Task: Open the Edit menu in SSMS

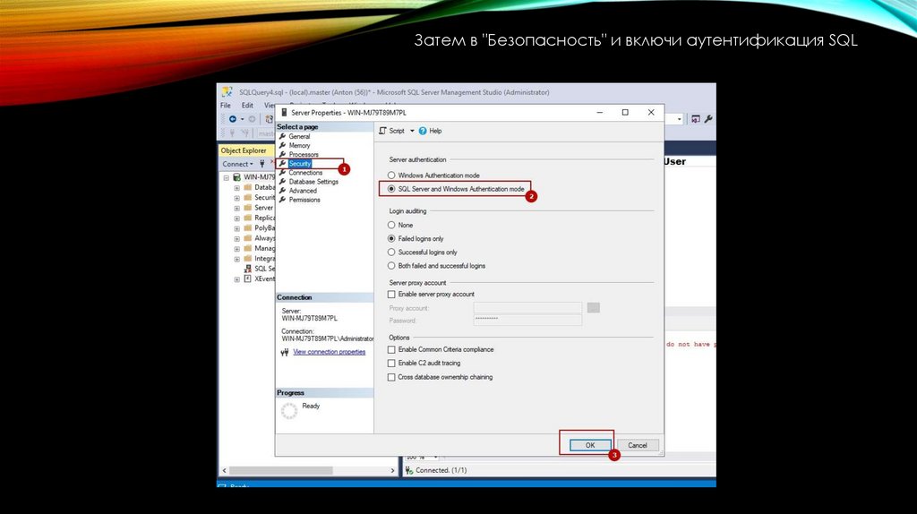Action: [x=247, y=106]
